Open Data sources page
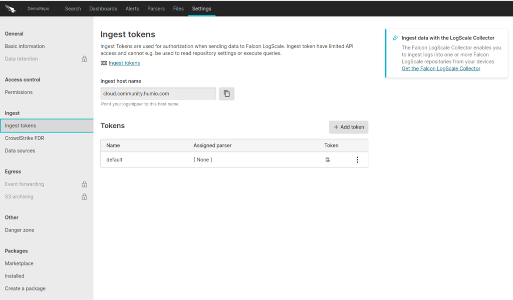Image resolution: width=513 pixels, height=300 pixels. click(20, 150)
